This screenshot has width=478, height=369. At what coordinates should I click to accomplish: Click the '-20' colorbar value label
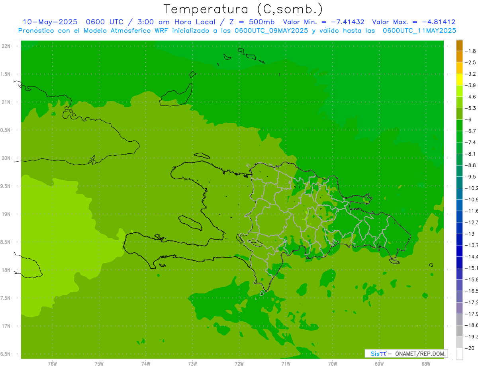(x=469, y=348)
